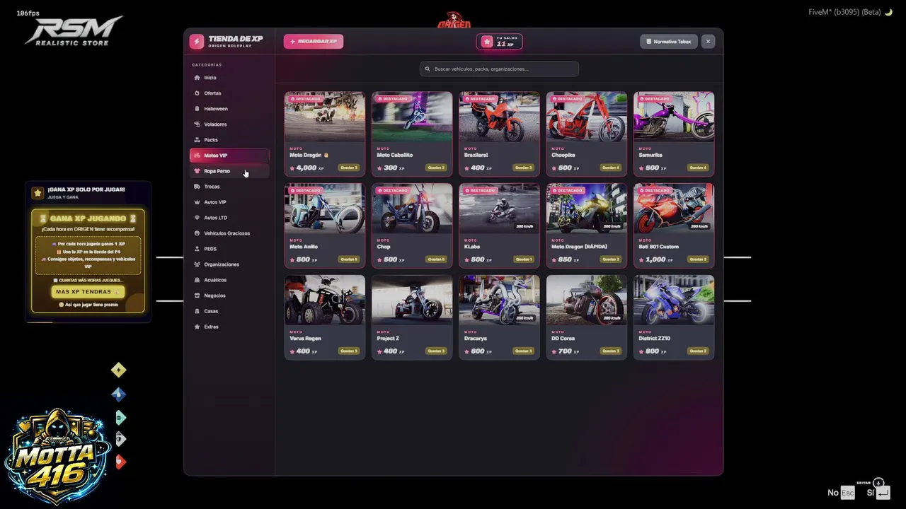Click the truck icon beside Trocas
The height and width of the screenshot is (509, 906).
pyautogui.click(x=197, y=187)
